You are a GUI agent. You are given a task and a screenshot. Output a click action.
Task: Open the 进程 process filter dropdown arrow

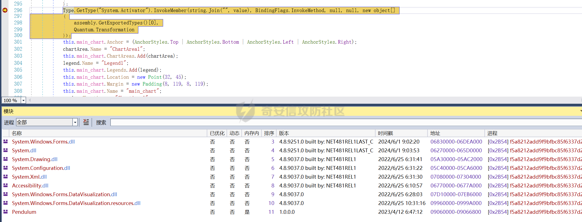point(75,122)
